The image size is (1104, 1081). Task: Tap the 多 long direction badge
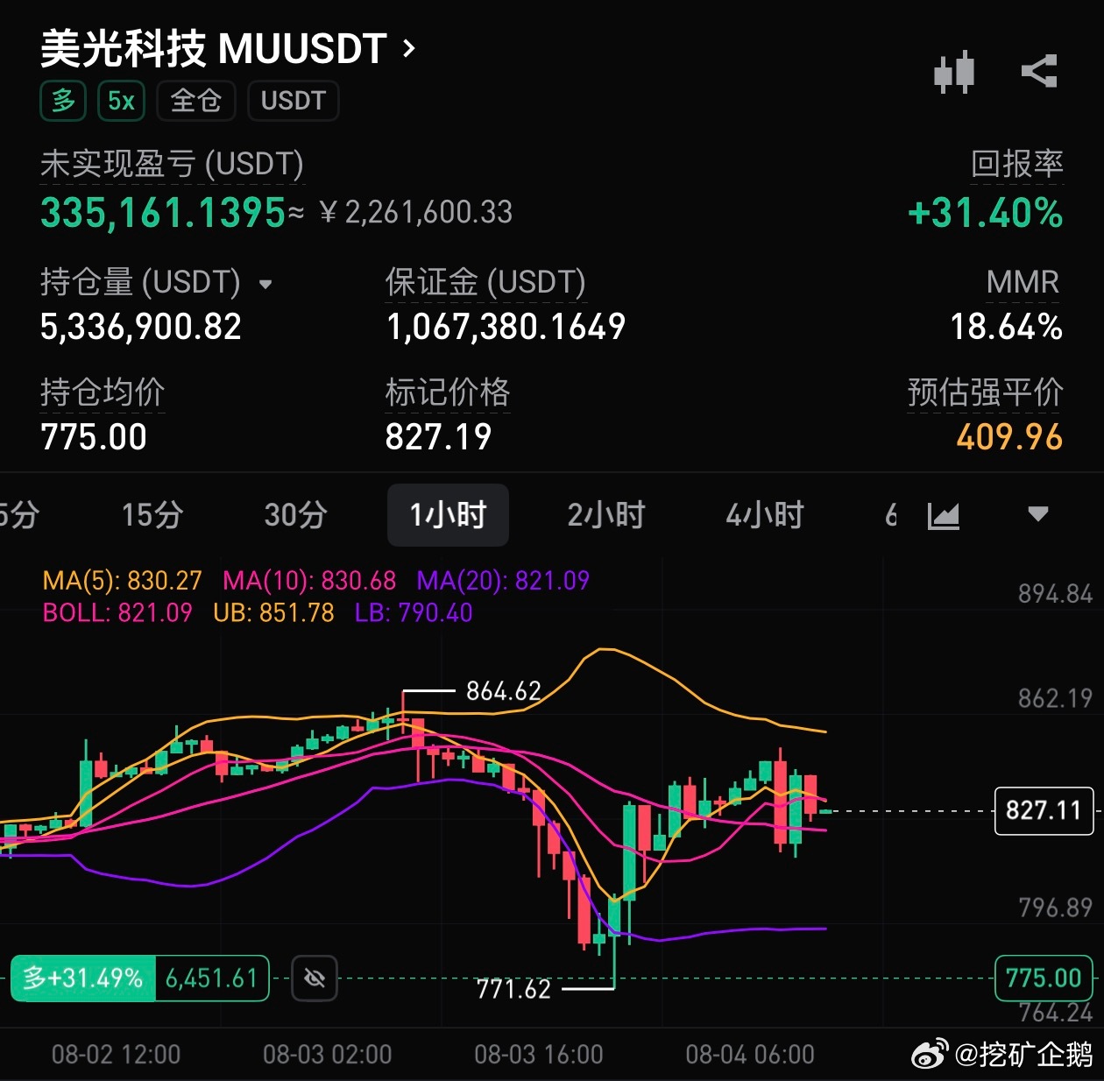[x=63, y=101]
